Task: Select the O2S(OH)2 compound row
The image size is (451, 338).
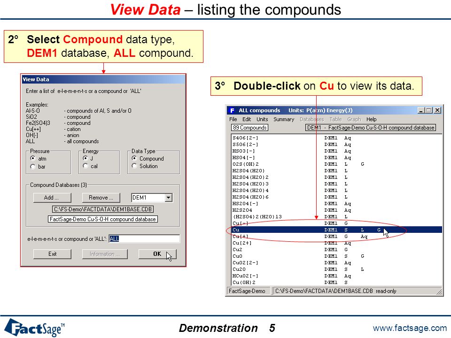Action: click(x=336, y=164)
